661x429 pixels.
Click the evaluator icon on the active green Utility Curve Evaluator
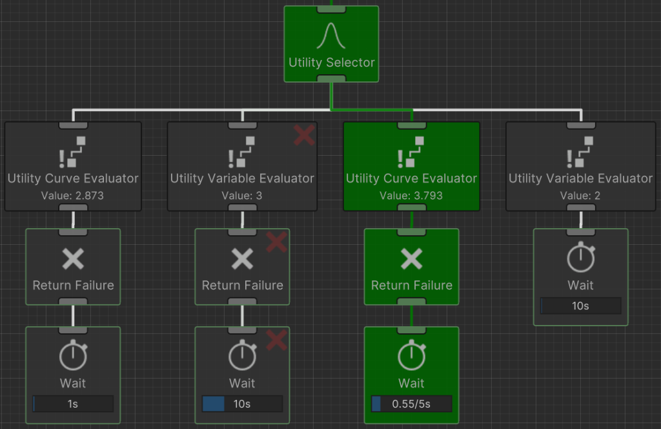click(411, 152)
